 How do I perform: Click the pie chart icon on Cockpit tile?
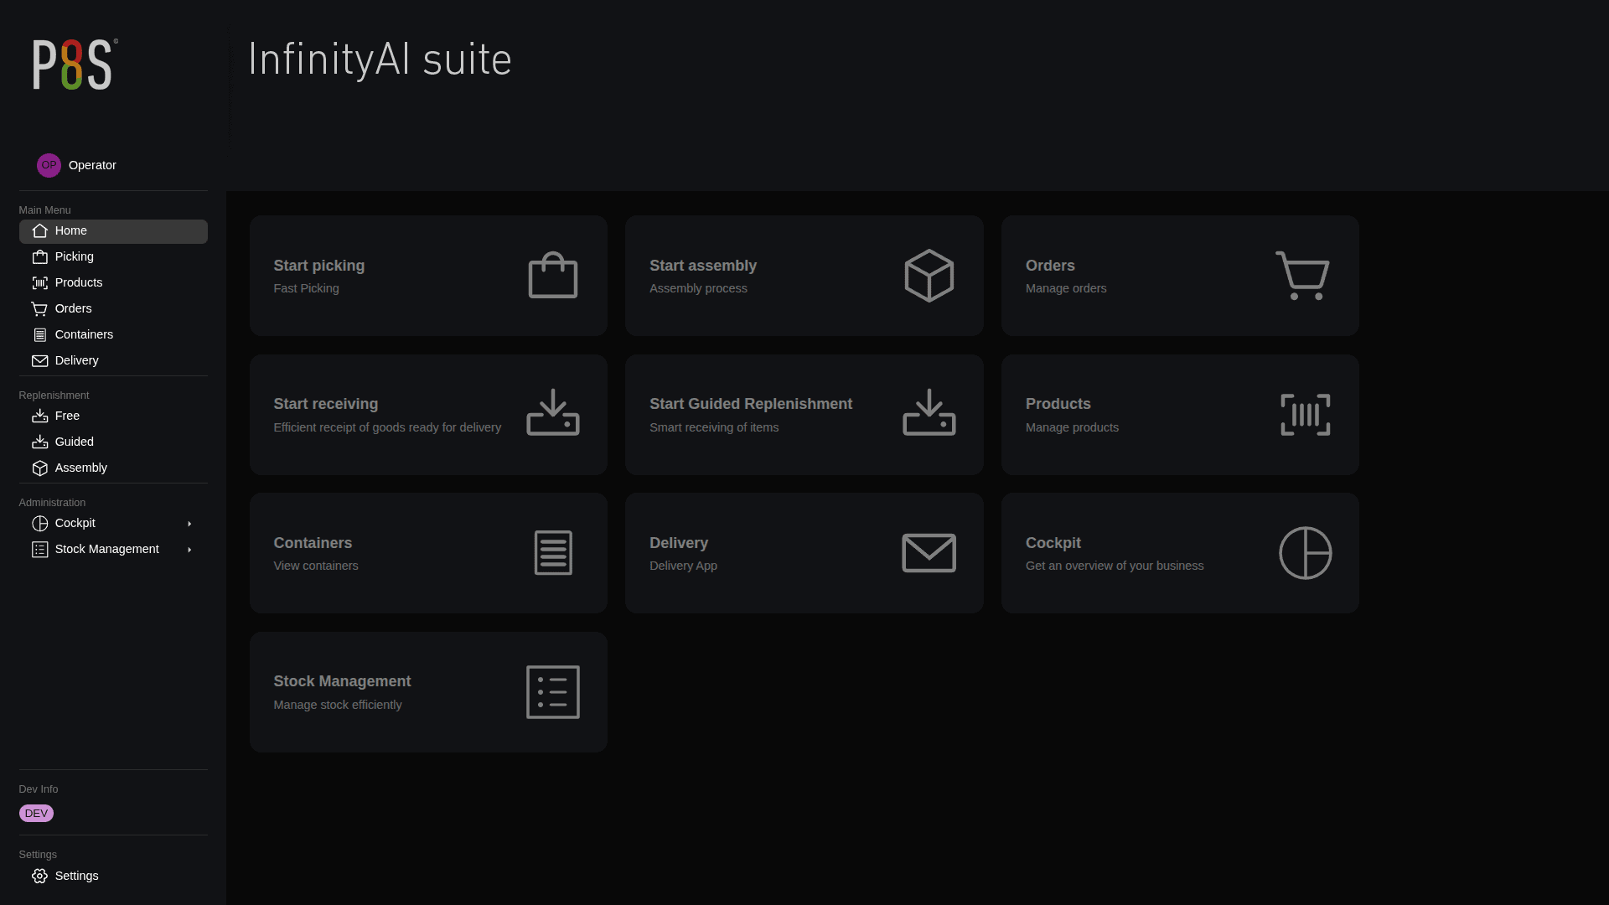[1305, 553]
